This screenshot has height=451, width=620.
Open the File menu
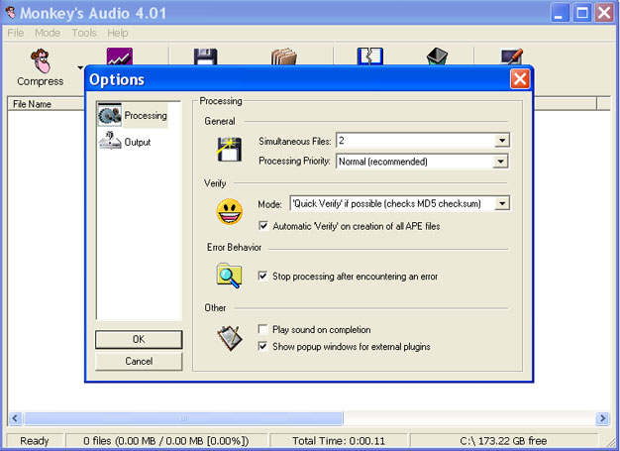[16, 33]
